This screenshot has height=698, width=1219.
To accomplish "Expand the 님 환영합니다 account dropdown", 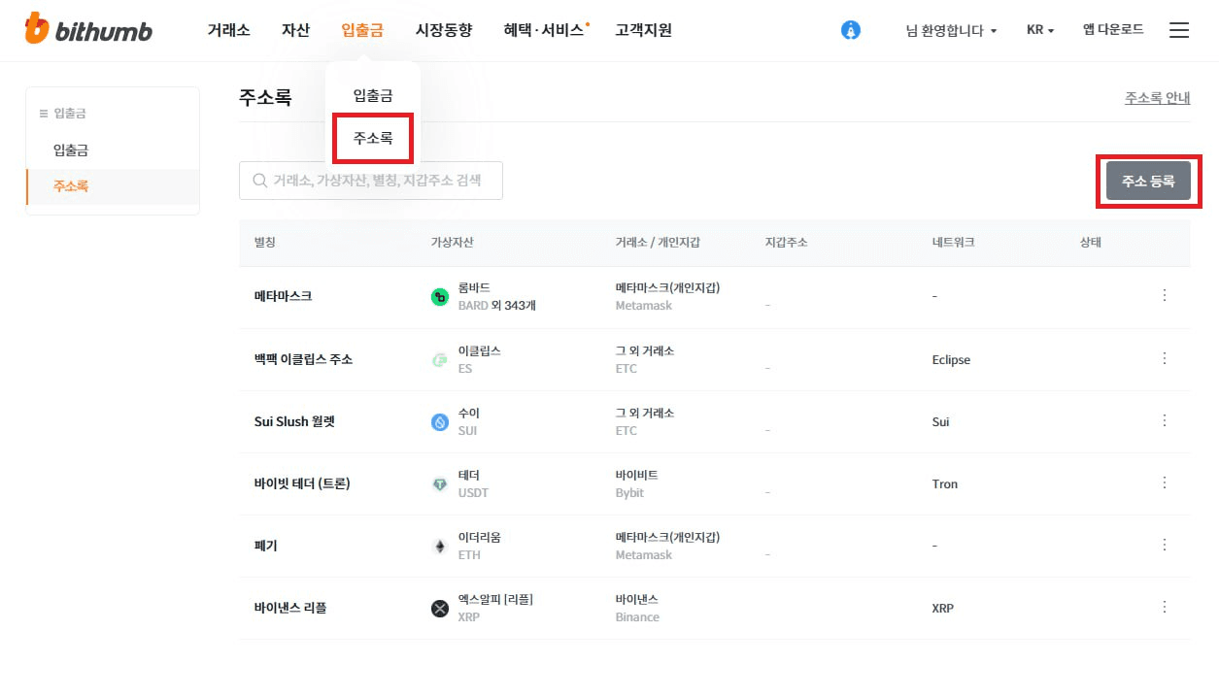I will (x=951, y=30).
